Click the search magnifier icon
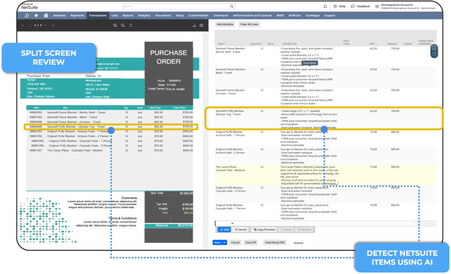Viewport: 451px width, 274px height. pos(232,6)
